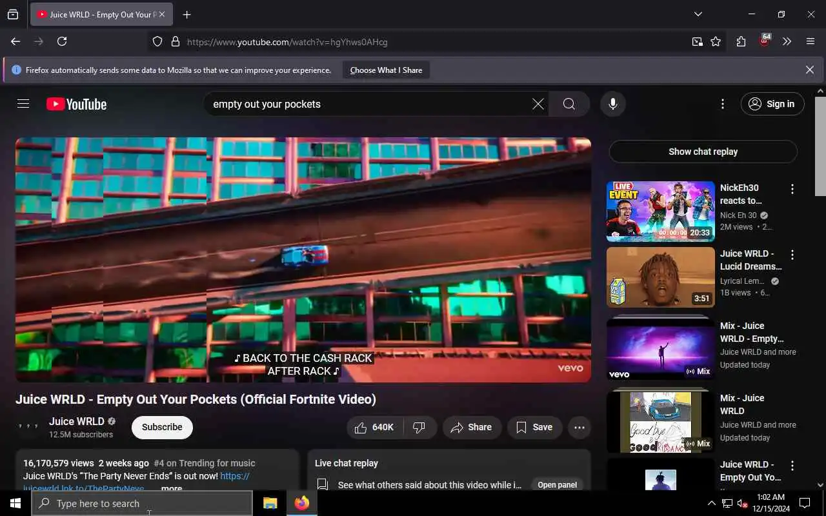Open NickEh30 reacts video thumbnail

pyautogui.click(x=661, y=212)
